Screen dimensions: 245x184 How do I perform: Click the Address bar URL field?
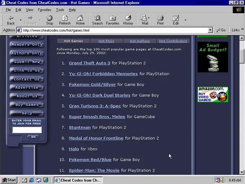click(115, 30)
